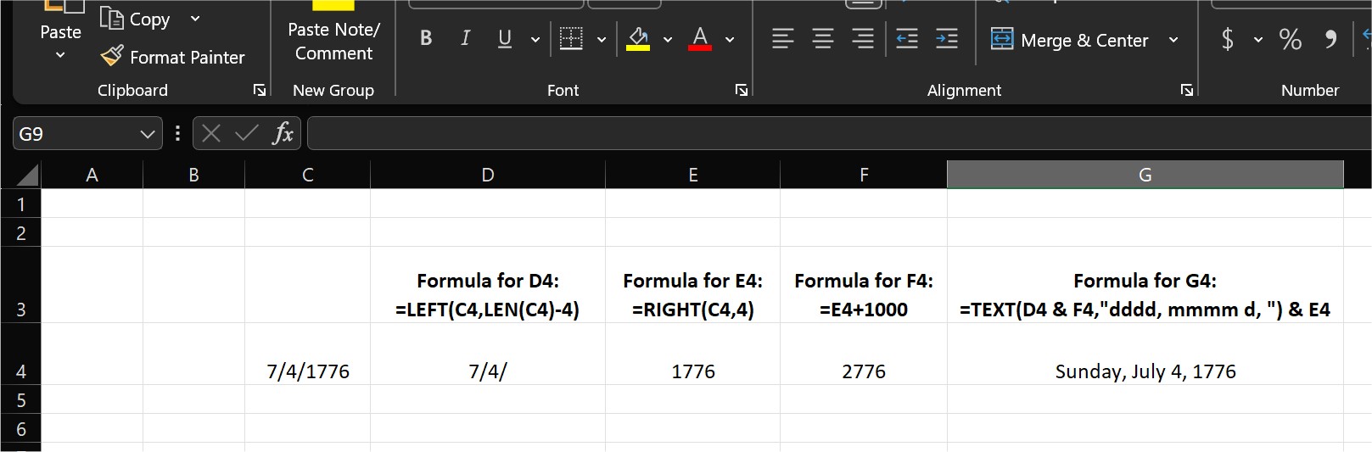
Task: Toggle underline formatting
Action: 505,39
